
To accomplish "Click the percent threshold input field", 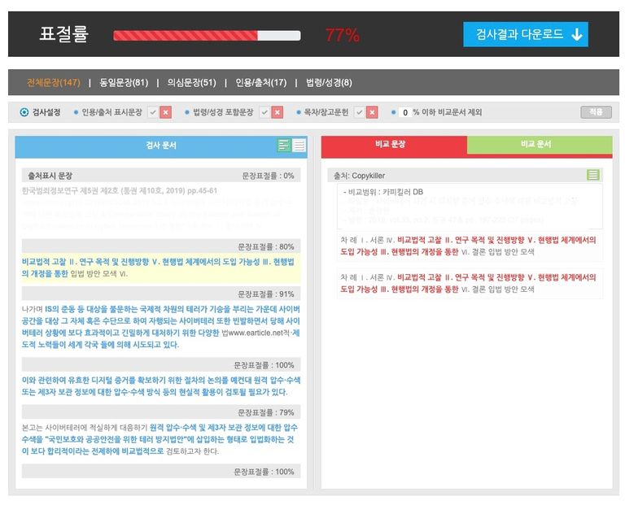I will pos(404,112).
